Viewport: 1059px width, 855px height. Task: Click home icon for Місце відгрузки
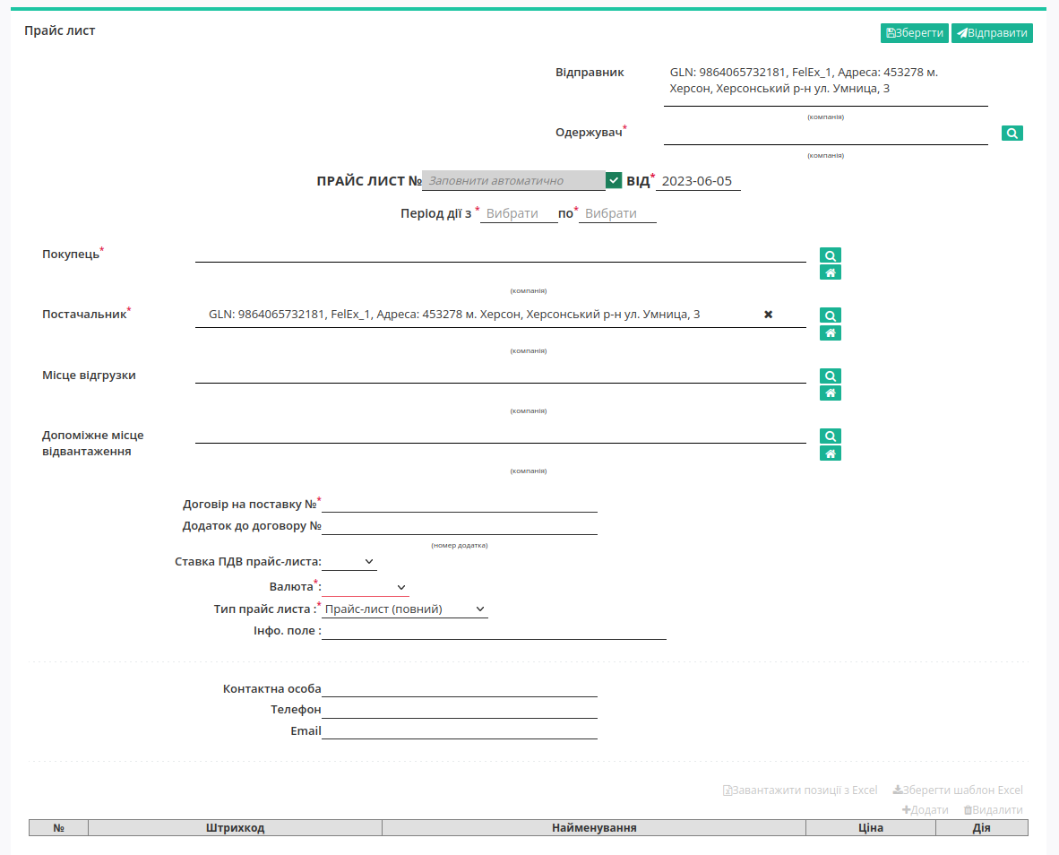point(830,393)
